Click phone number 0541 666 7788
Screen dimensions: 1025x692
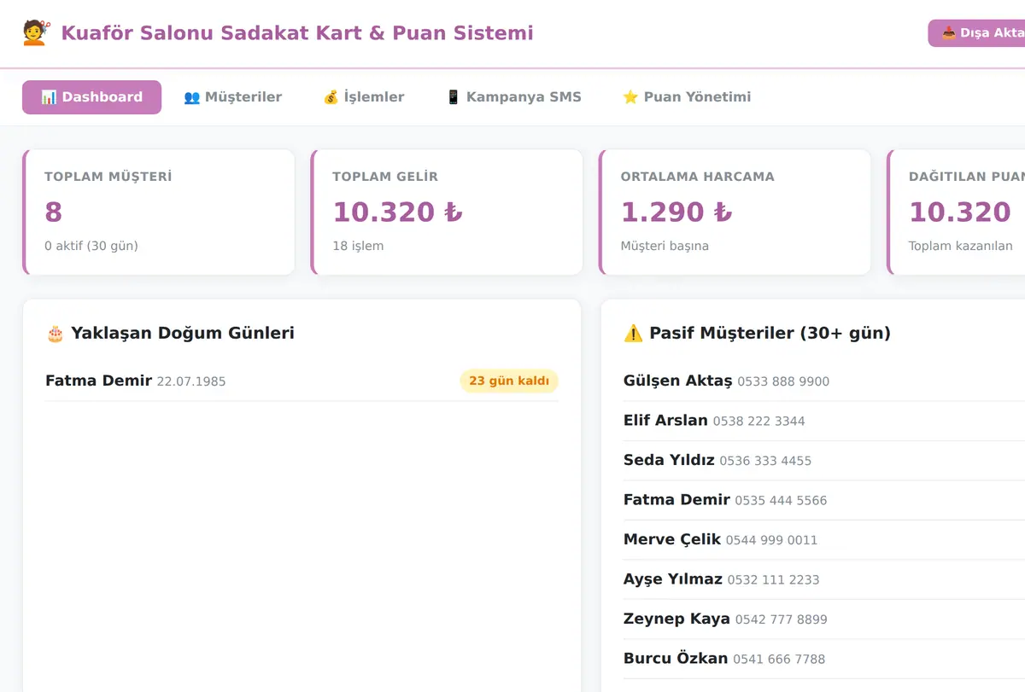coord(779,659)
